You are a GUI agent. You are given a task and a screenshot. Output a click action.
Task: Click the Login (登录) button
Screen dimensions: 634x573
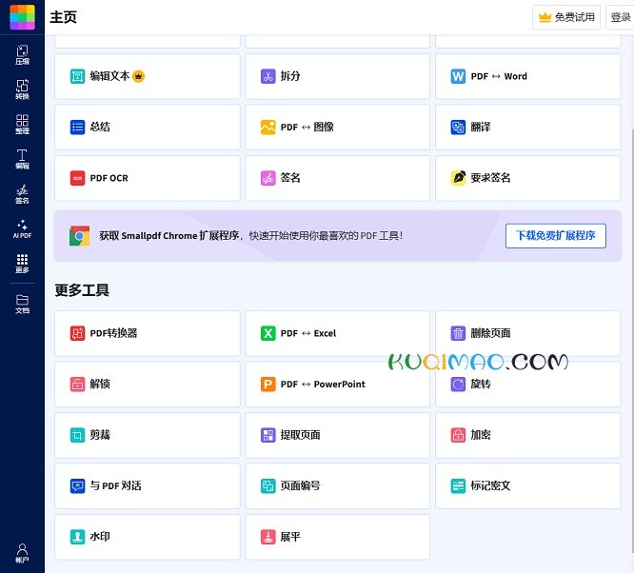[620, 17]
